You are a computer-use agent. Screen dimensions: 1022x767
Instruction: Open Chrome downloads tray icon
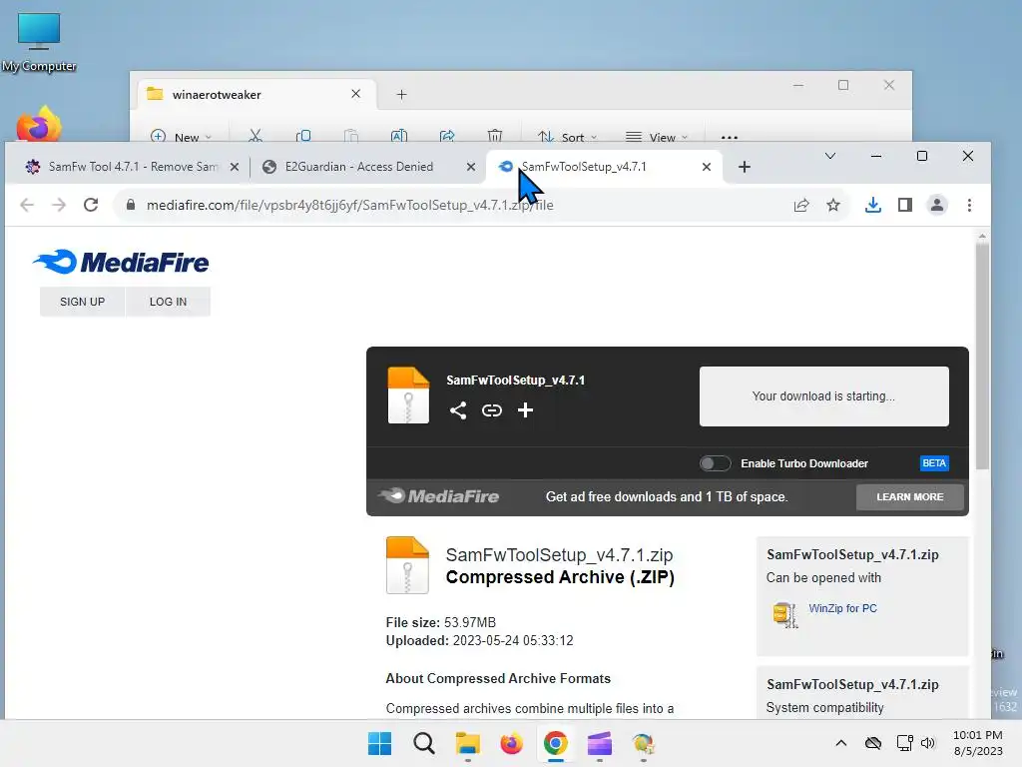[872, 205]
